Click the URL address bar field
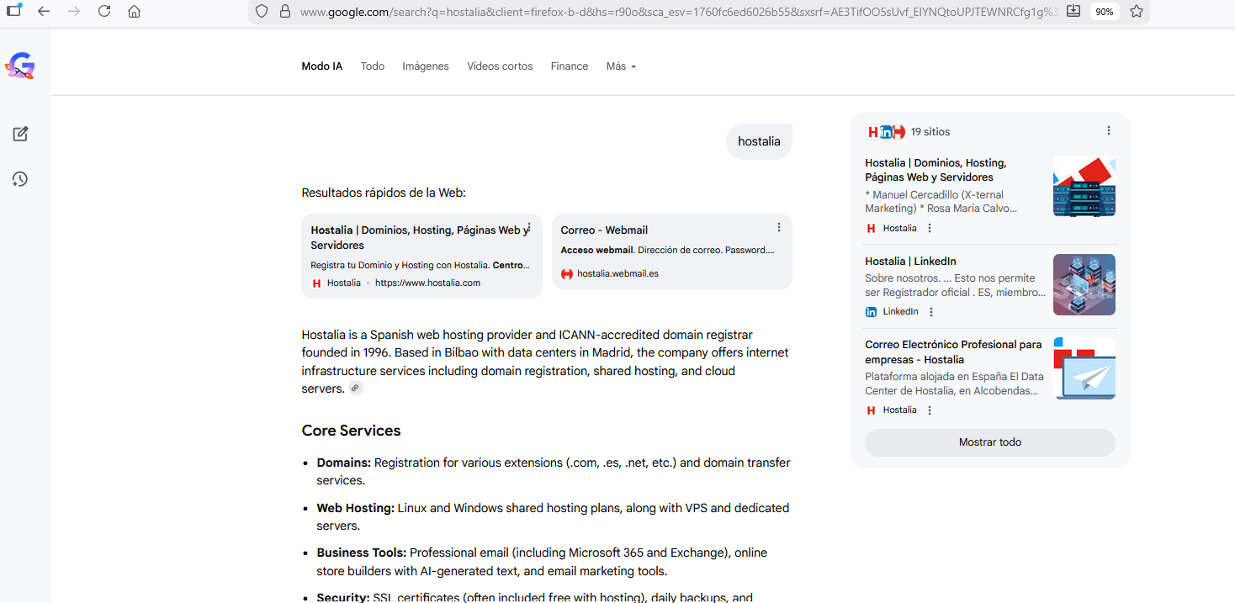This screenshot has height=603, width=1235. tap(673, 12)
